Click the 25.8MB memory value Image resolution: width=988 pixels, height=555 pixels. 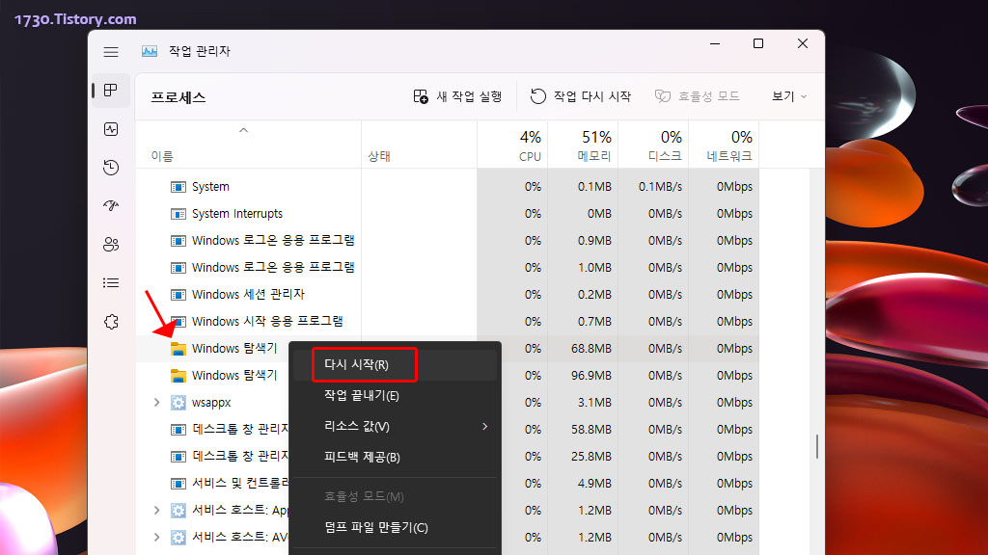tap(591, 457)
